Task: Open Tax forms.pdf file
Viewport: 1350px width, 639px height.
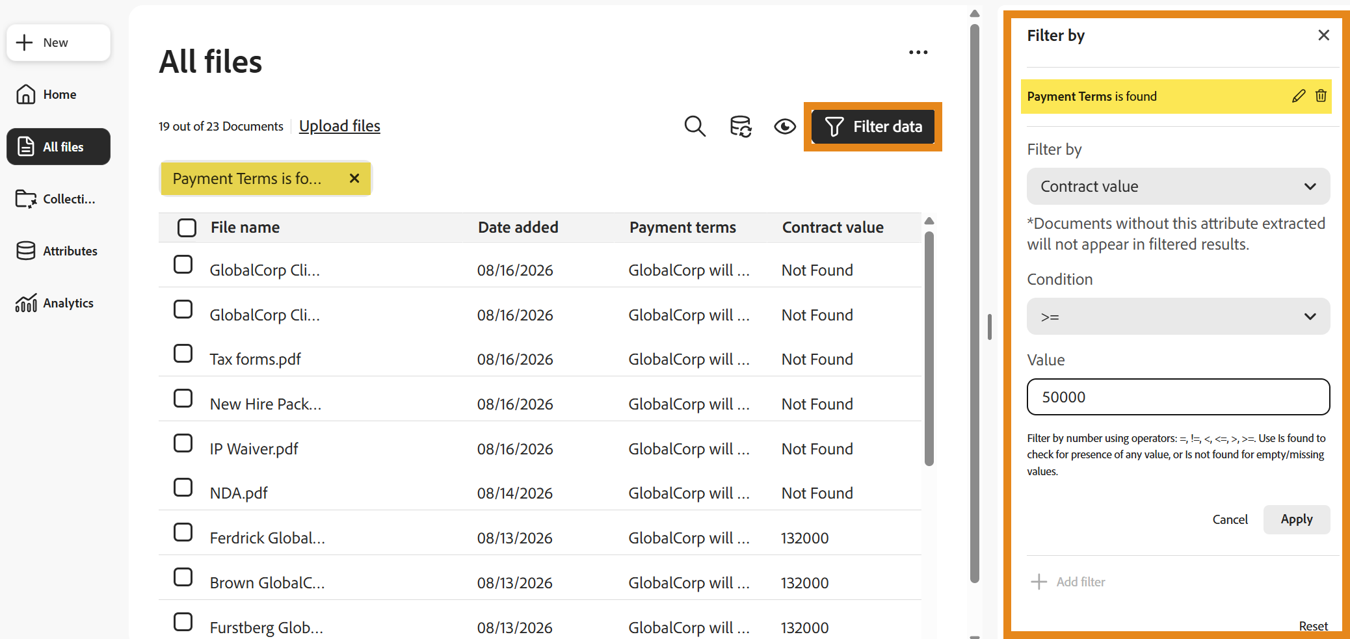Action: (x=255, y=359)
